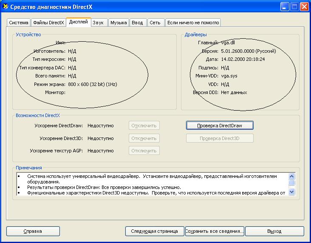This screenshot has width=311, height=243.
Task: Switch to the Файлы DirectX tab
Action: click(x=48, y=23)
